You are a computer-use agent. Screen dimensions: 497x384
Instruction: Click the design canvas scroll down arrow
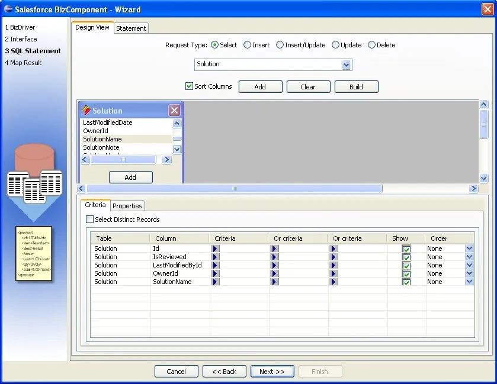[x=483, y=178]
